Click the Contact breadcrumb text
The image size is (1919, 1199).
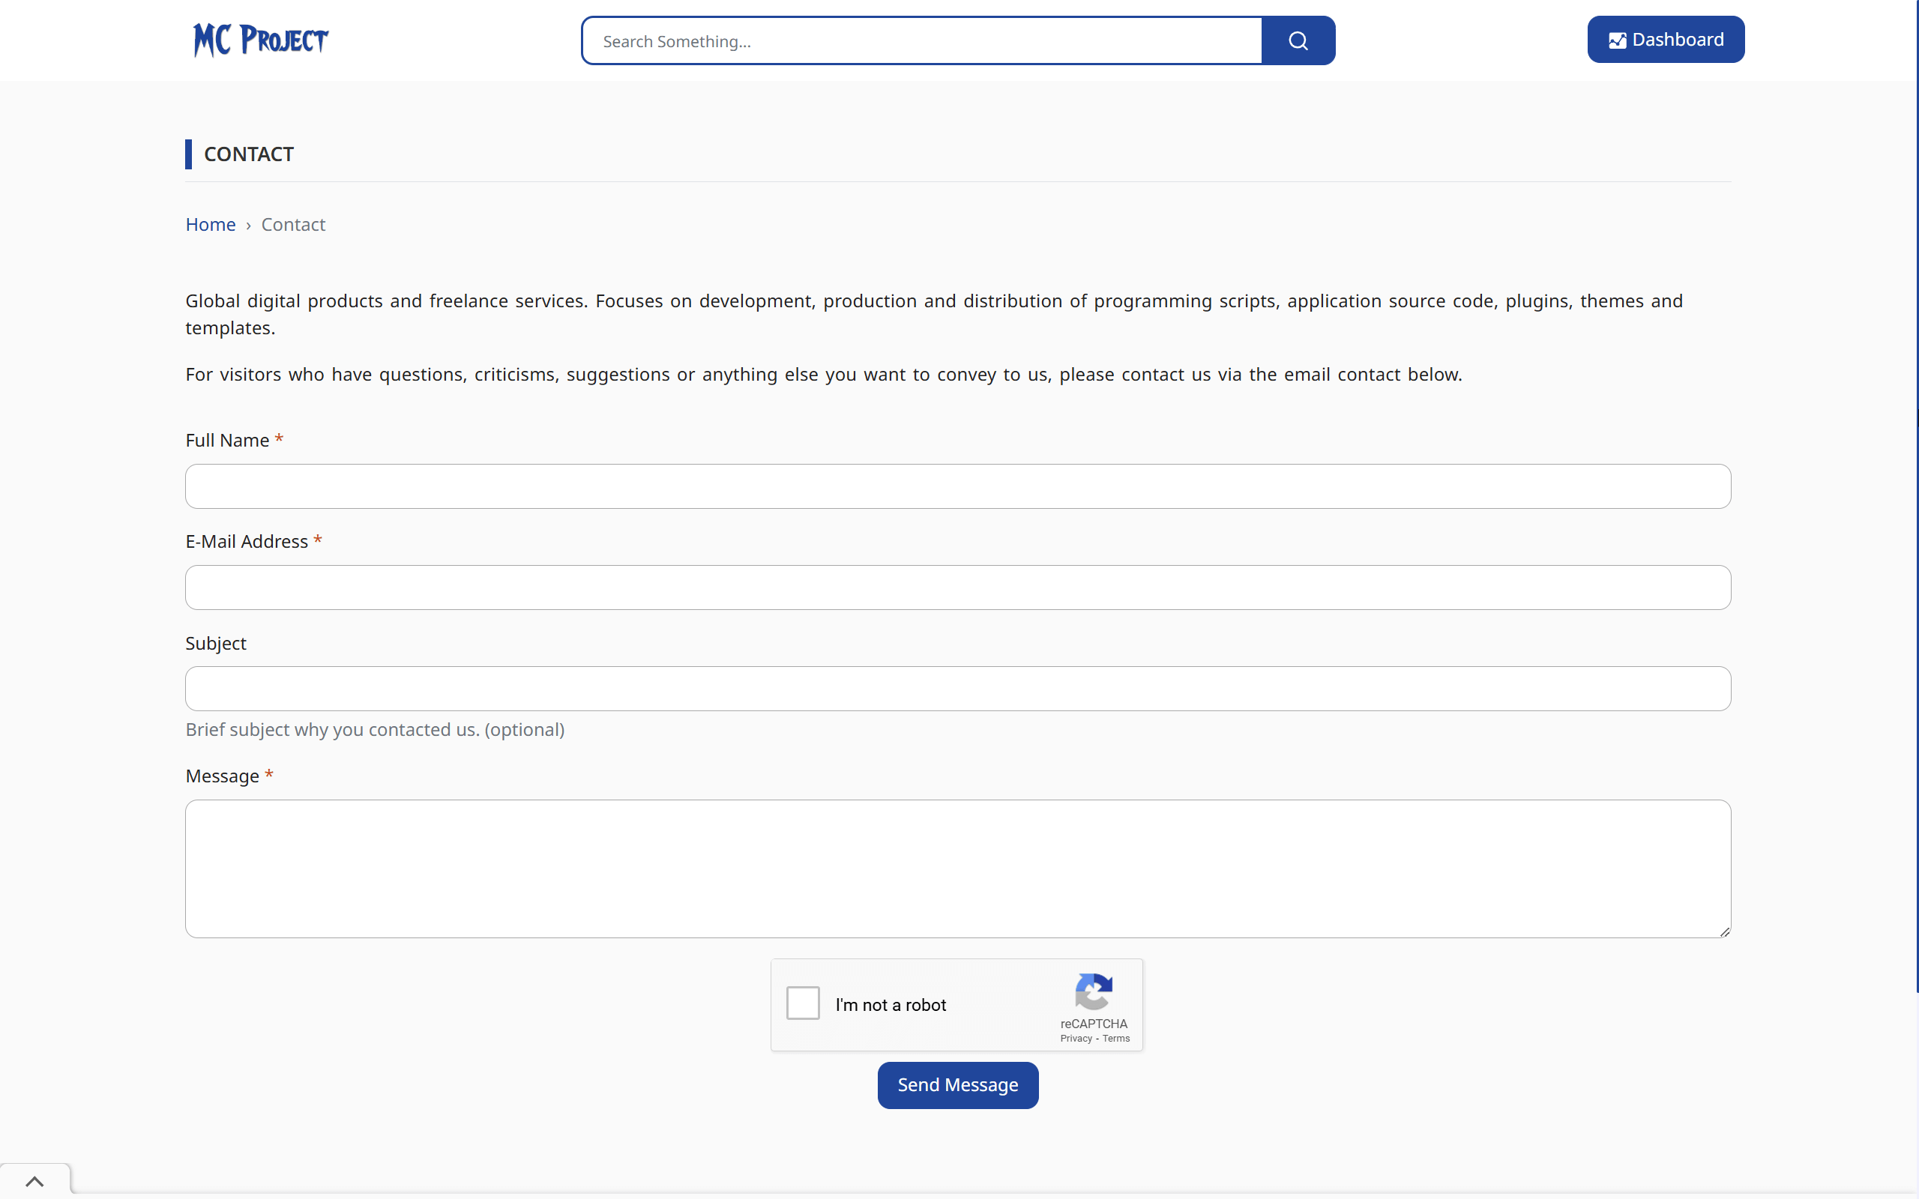tap(293, 224)
